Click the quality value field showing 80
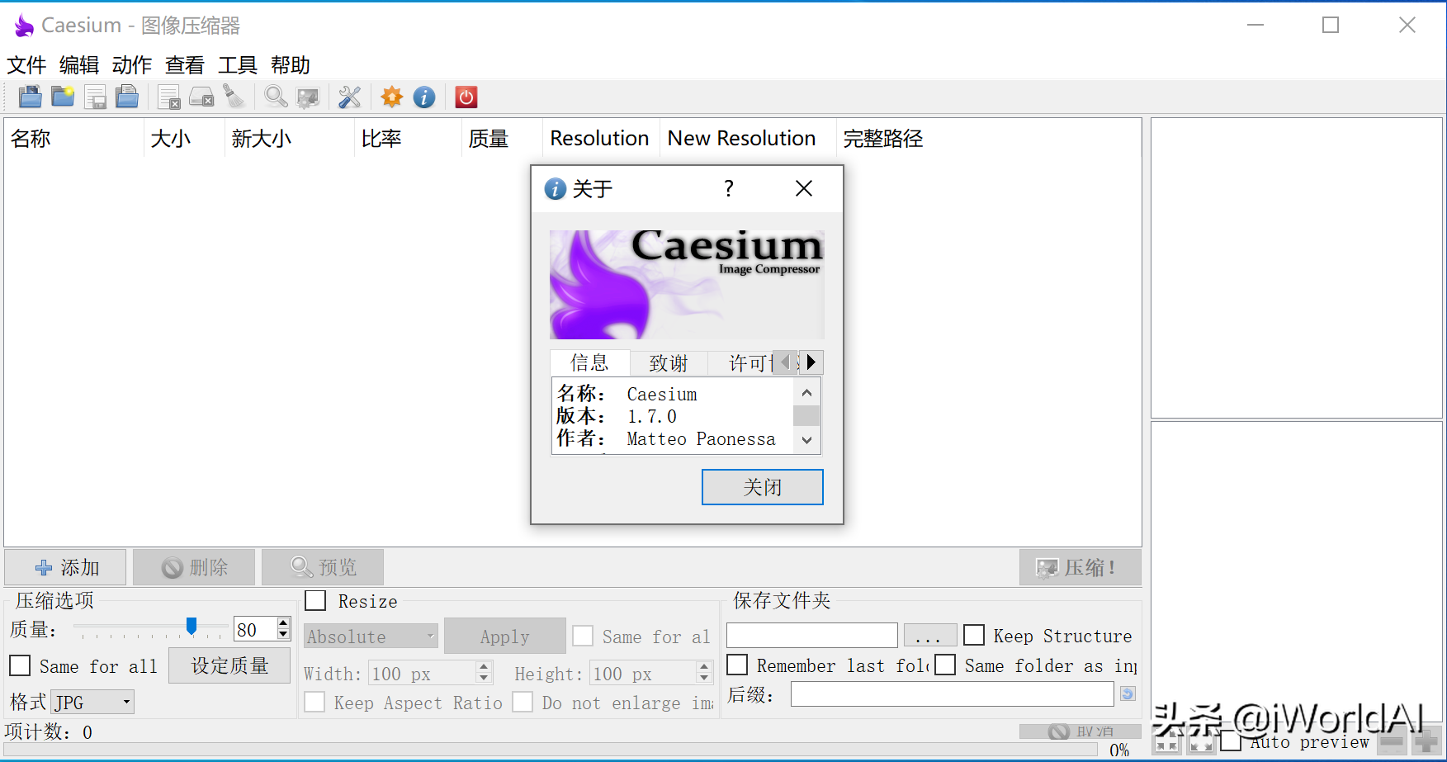The width and height of the screenshot is (1447, 762). click(255, 629)
